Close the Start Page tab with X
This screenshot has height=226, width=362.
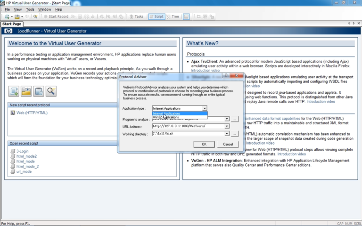pos(359,23)
